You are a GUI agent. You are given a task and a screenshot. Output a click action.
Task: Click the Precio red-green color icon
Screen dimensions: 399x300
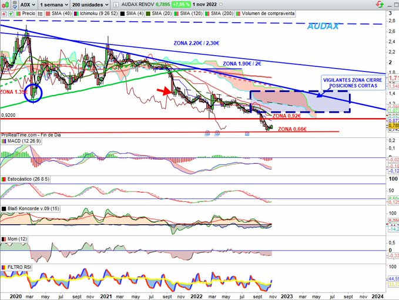click(18, 14)
